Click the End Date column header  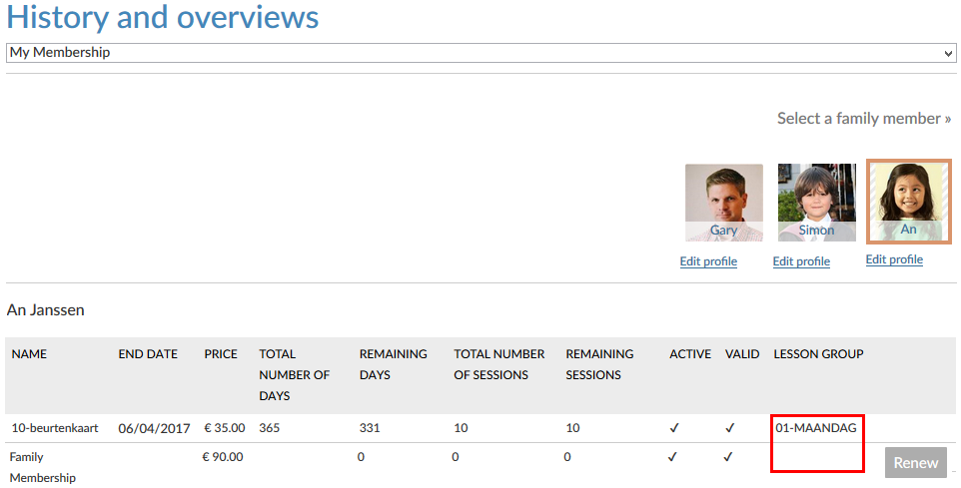[148, 354]
